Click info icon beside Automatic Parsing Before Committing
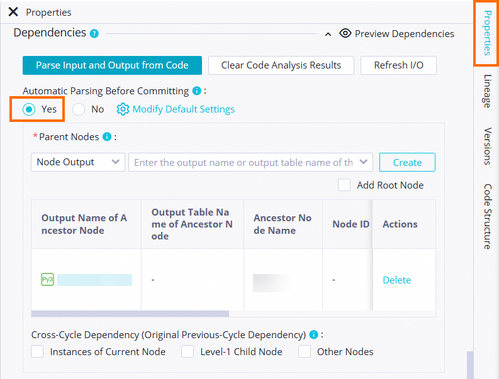 click(197, 91)
